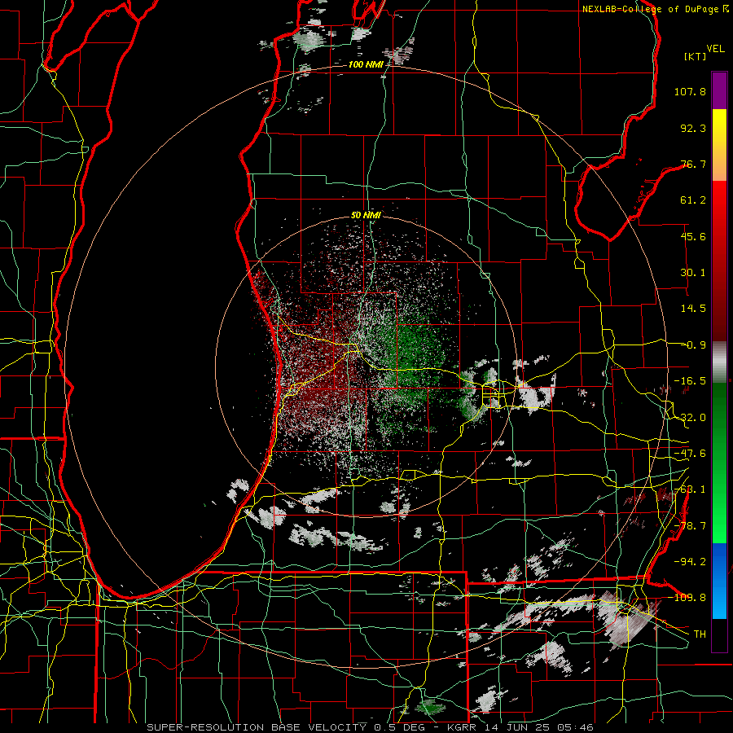The height and width of the screenshot is (733, 733).
Task: Click the [KT] units label
Action: click(696, 56)
